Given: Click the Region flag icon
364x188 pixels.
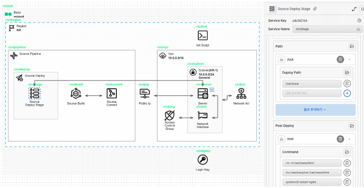Looking at the screenshot, I should tap(12, 28).
